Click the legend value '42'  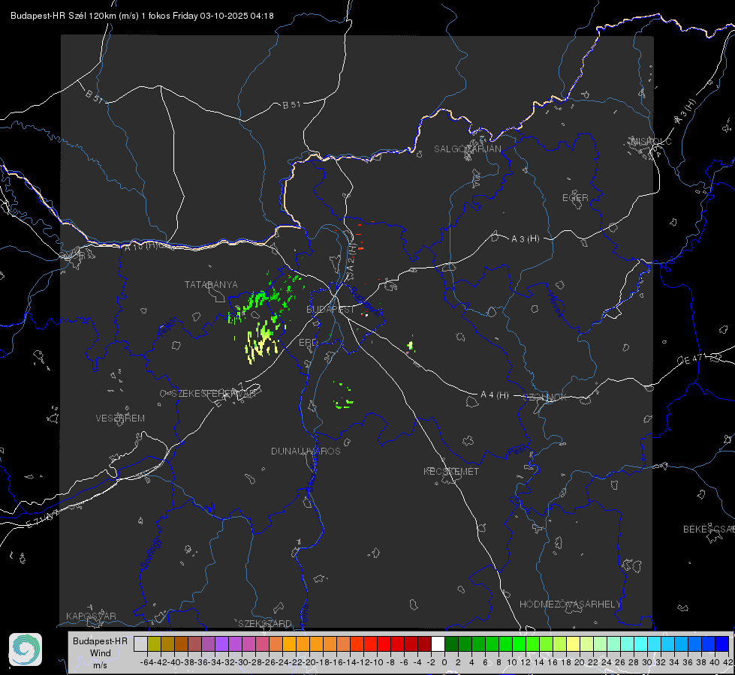(x=728, y=662)
